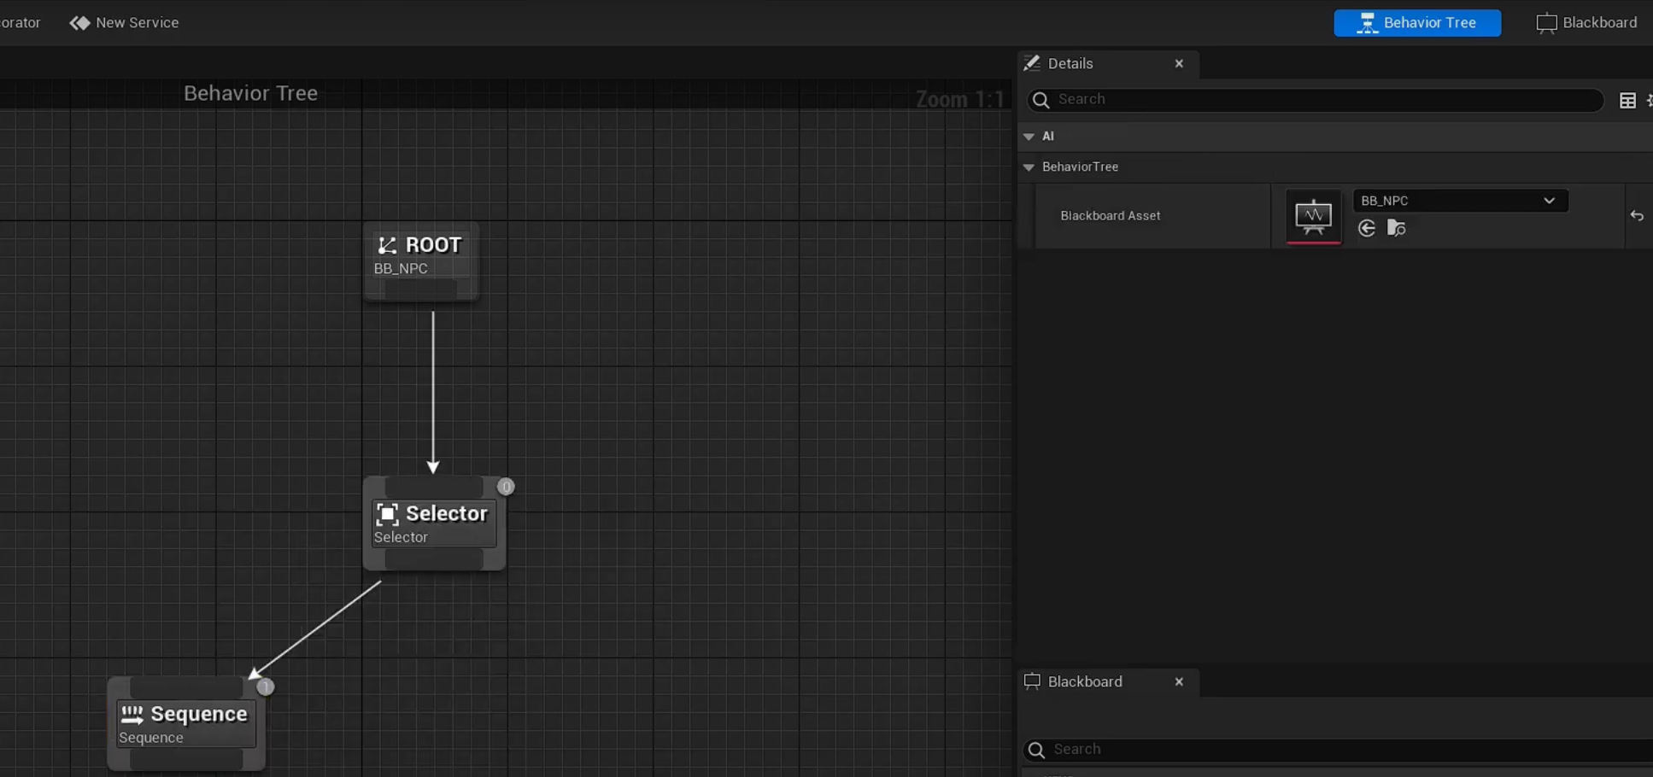
Task: Click the Details search field
Action: pos(1316,100)
